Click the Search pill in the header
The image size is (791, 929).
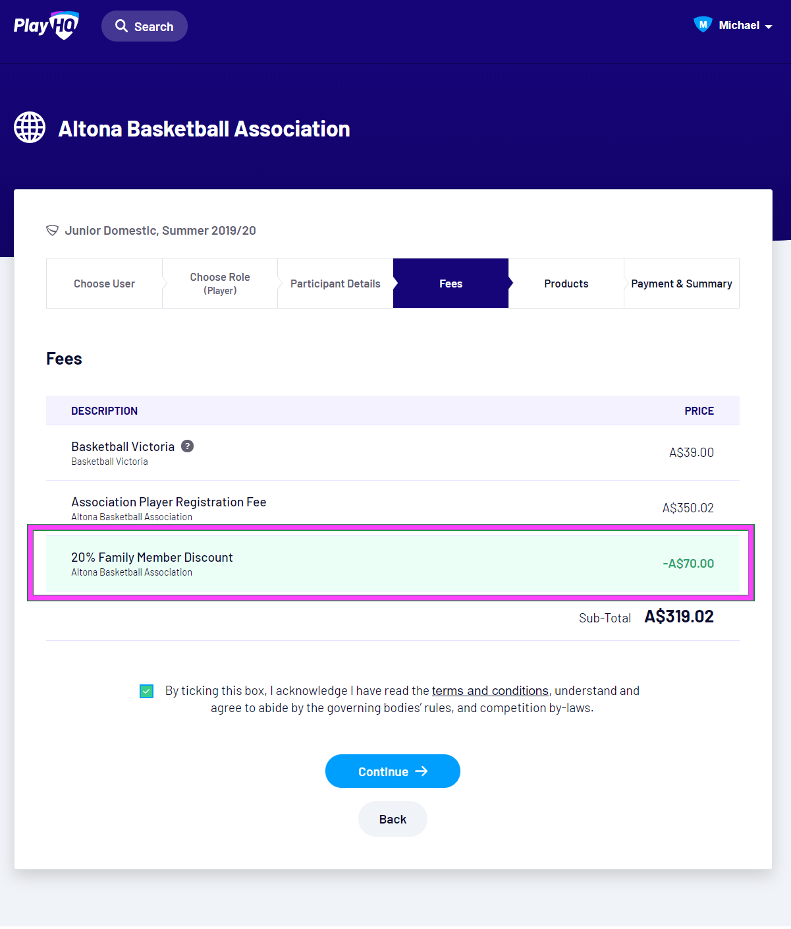pos(145,26)
